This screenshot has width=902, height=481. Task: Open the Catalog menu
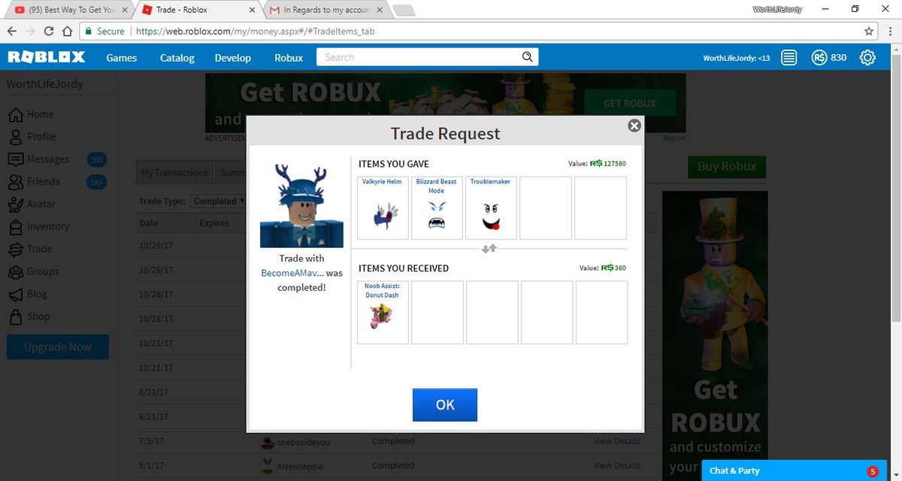coord(177,58)
